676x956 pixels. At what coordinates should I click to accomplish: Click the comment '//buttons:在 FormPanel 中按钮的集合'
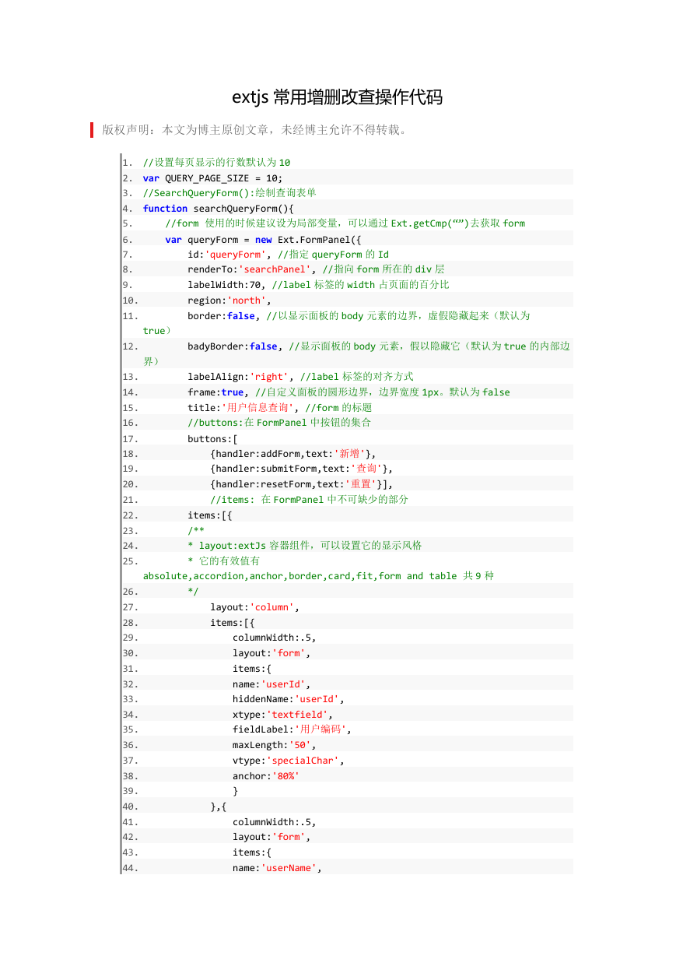279,422
